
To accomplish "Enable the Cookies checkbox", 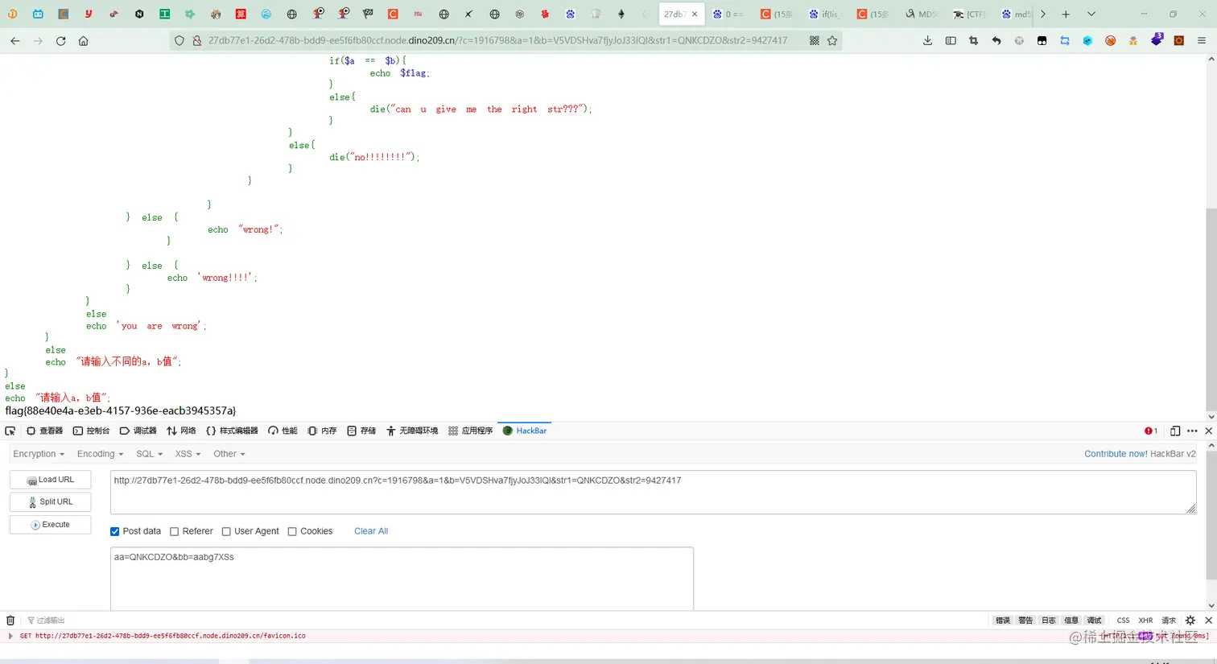I will click(292, 531).
